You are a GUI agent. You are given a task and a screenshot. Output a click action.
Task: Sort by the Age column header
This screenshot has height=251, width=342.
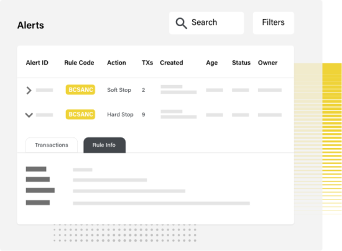click(212, 63)
